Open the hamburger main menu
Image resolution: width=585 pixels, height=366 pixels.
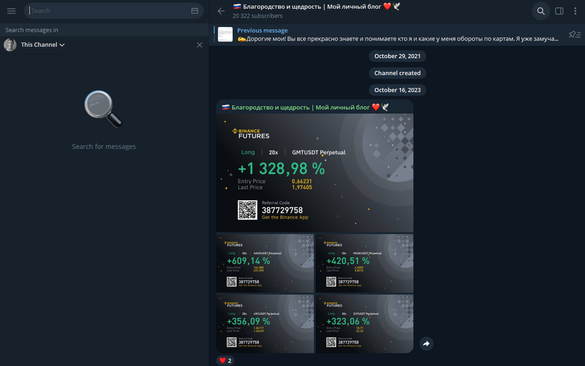point(11,11)
